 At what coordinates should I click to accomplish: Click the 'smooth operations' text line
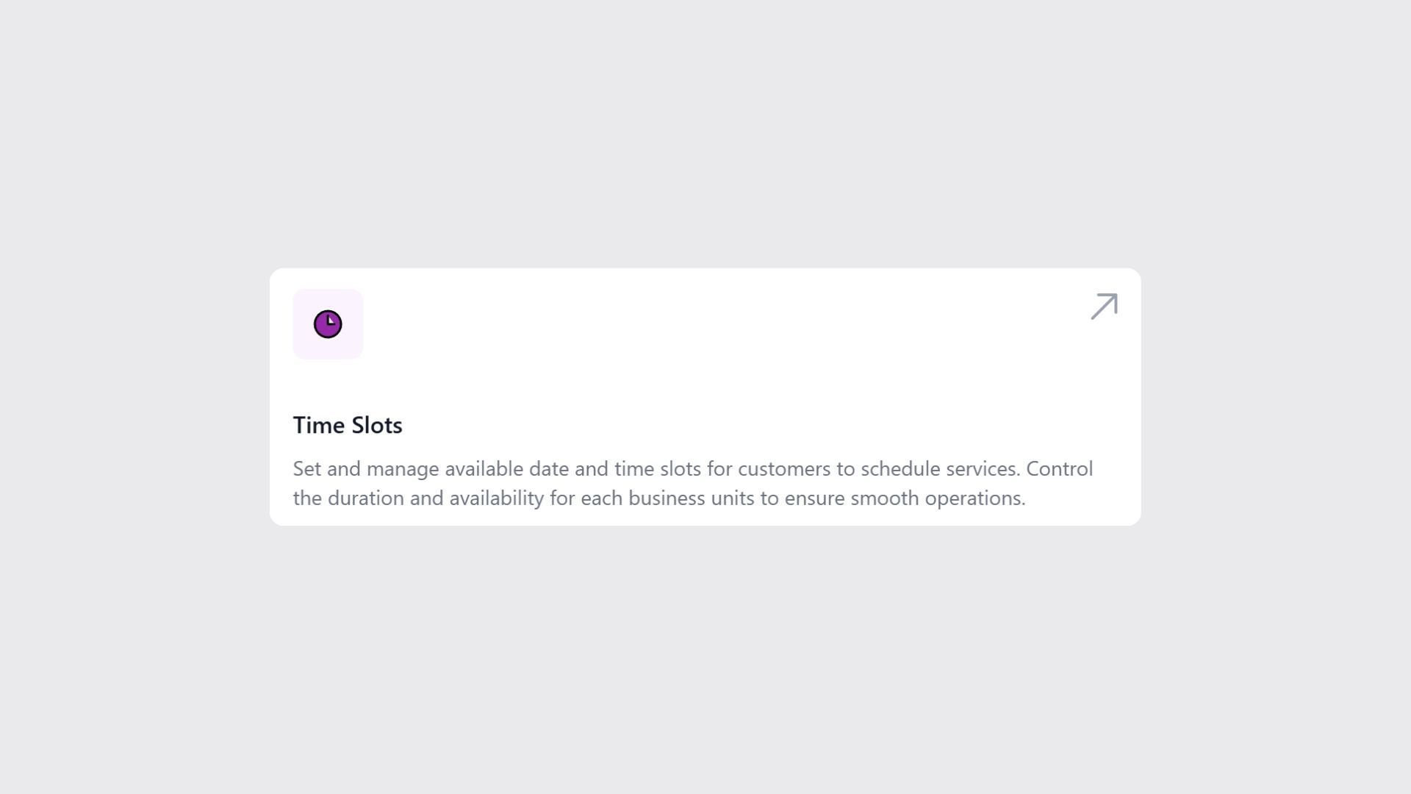(x=937, y=498)
